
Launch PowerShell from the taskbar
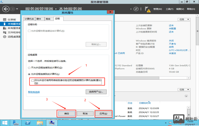28,123
